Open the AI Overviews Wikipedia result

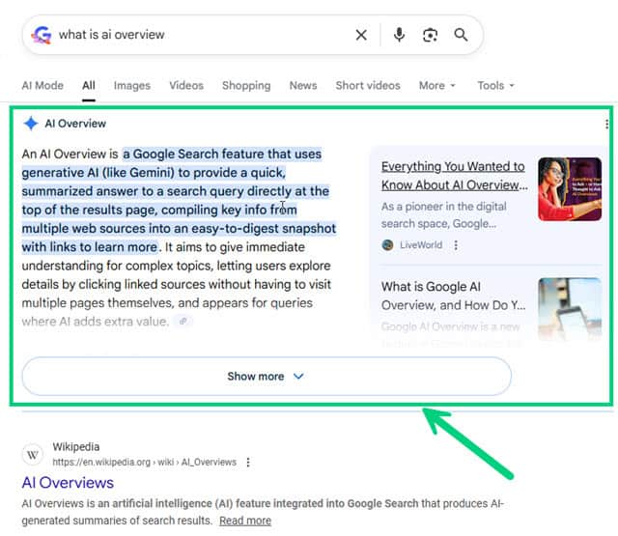tap(68, 483)
